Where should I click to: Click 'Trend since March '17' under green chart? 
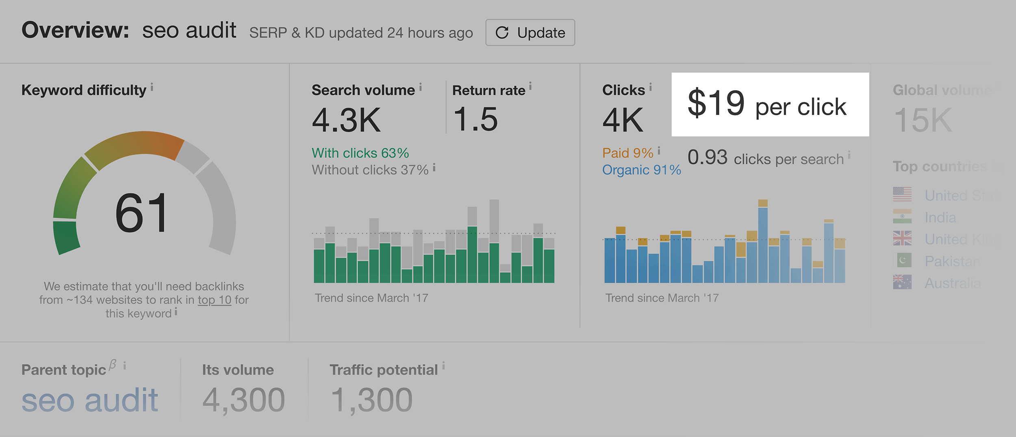coord(371,298)
